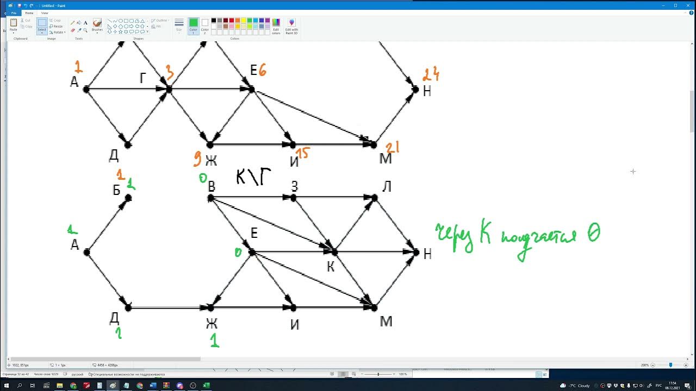The image size is (696, 391).
Task: Switch to the Home ribbon tab
Action: click(29, 13)
